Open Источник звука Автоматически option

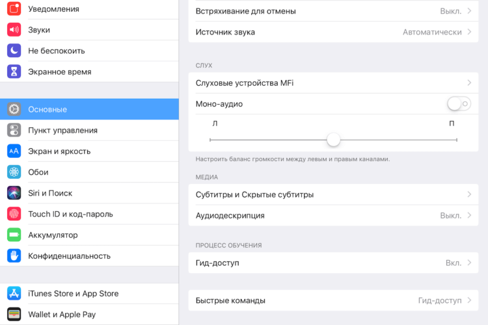coord(333,32)
